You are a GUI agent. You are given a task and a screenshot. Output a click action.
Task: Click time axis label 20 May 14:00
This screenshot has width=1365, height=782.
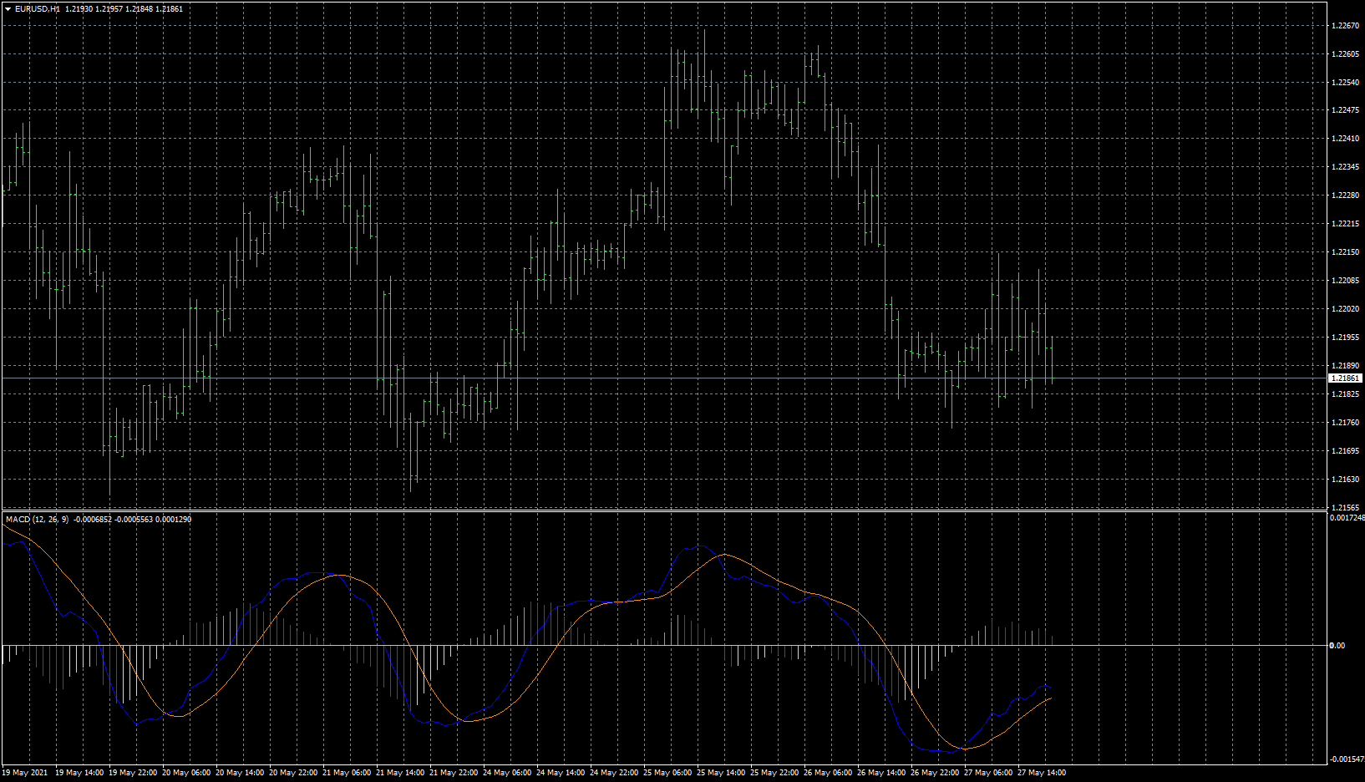240,773
